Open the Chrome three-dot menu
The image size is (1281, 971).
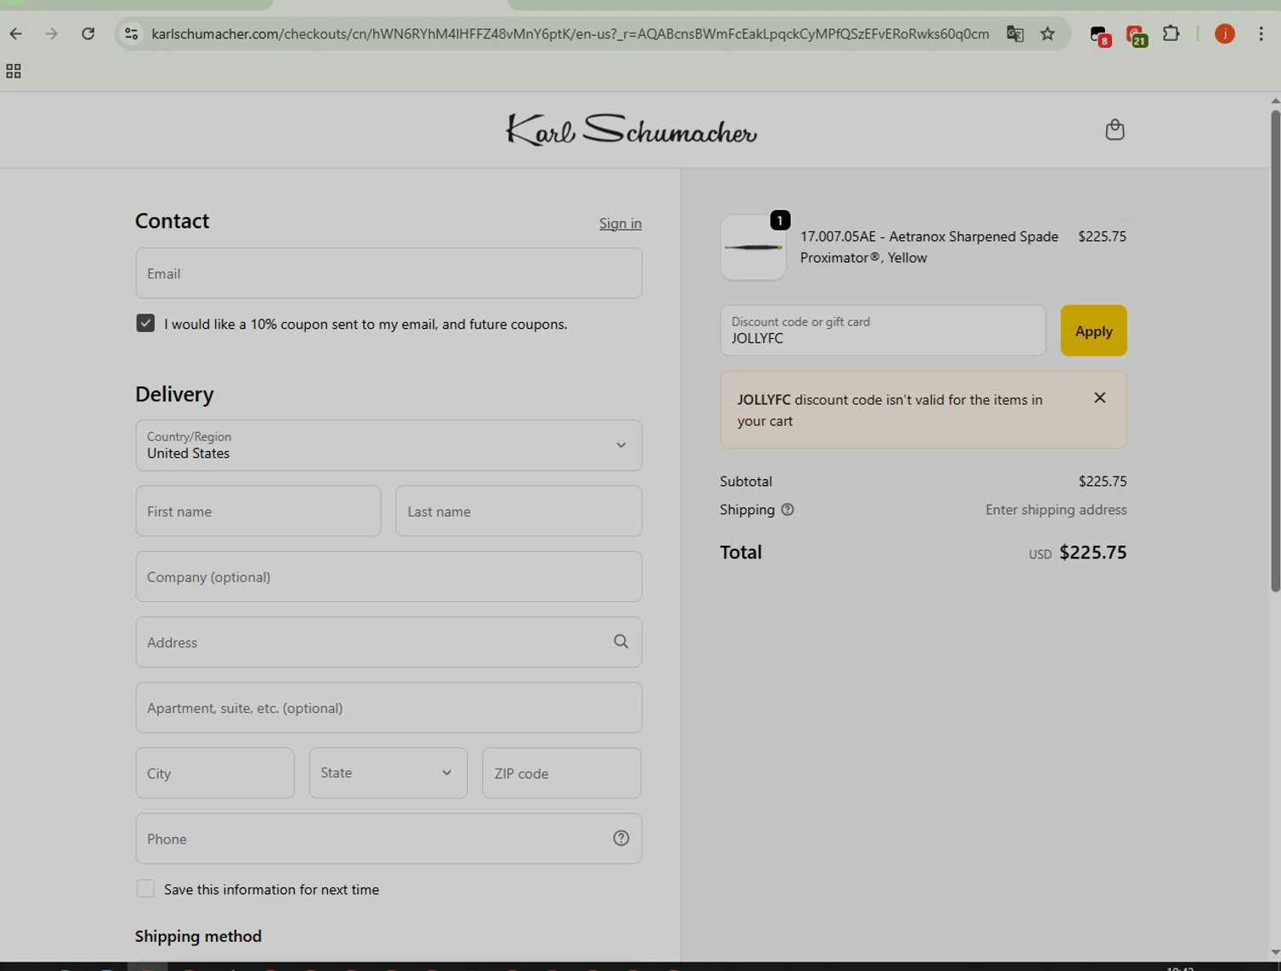pos(1261,34)
